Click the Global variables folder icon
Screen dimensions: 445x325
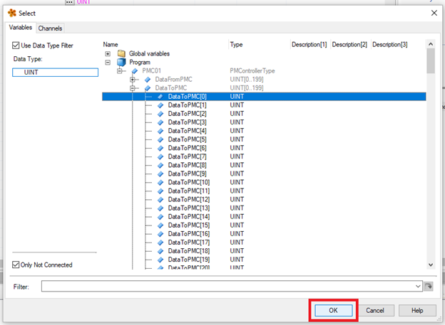tap(121, 53)
